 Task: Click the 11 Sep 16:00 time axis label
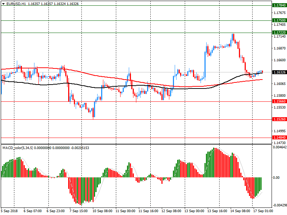coord(148,211)
